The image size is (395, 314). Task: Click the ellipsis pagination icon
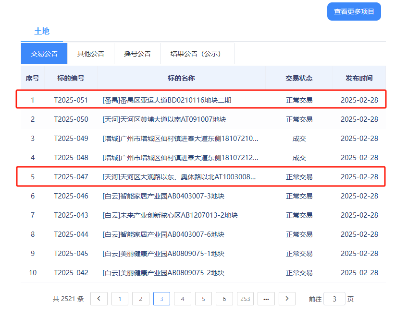tap(266, 298)
